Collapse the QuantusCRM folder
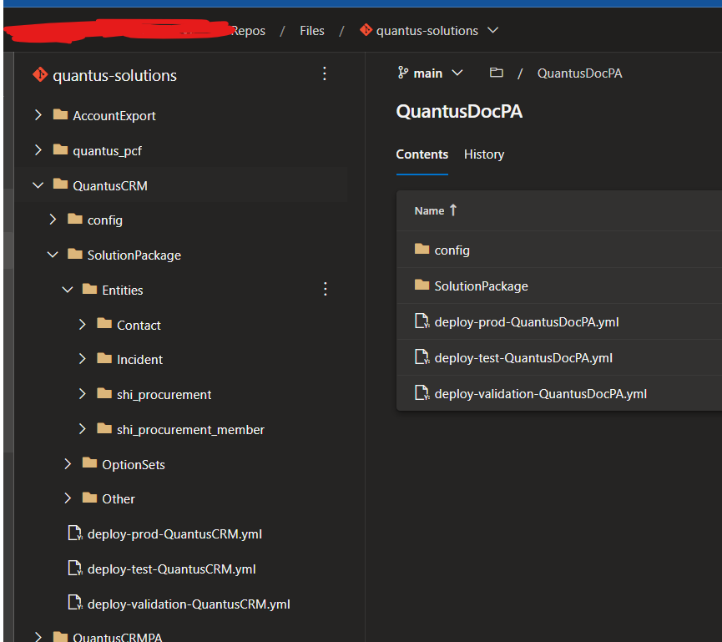Screen dimensions: 722x642 [x=38, y=185]
